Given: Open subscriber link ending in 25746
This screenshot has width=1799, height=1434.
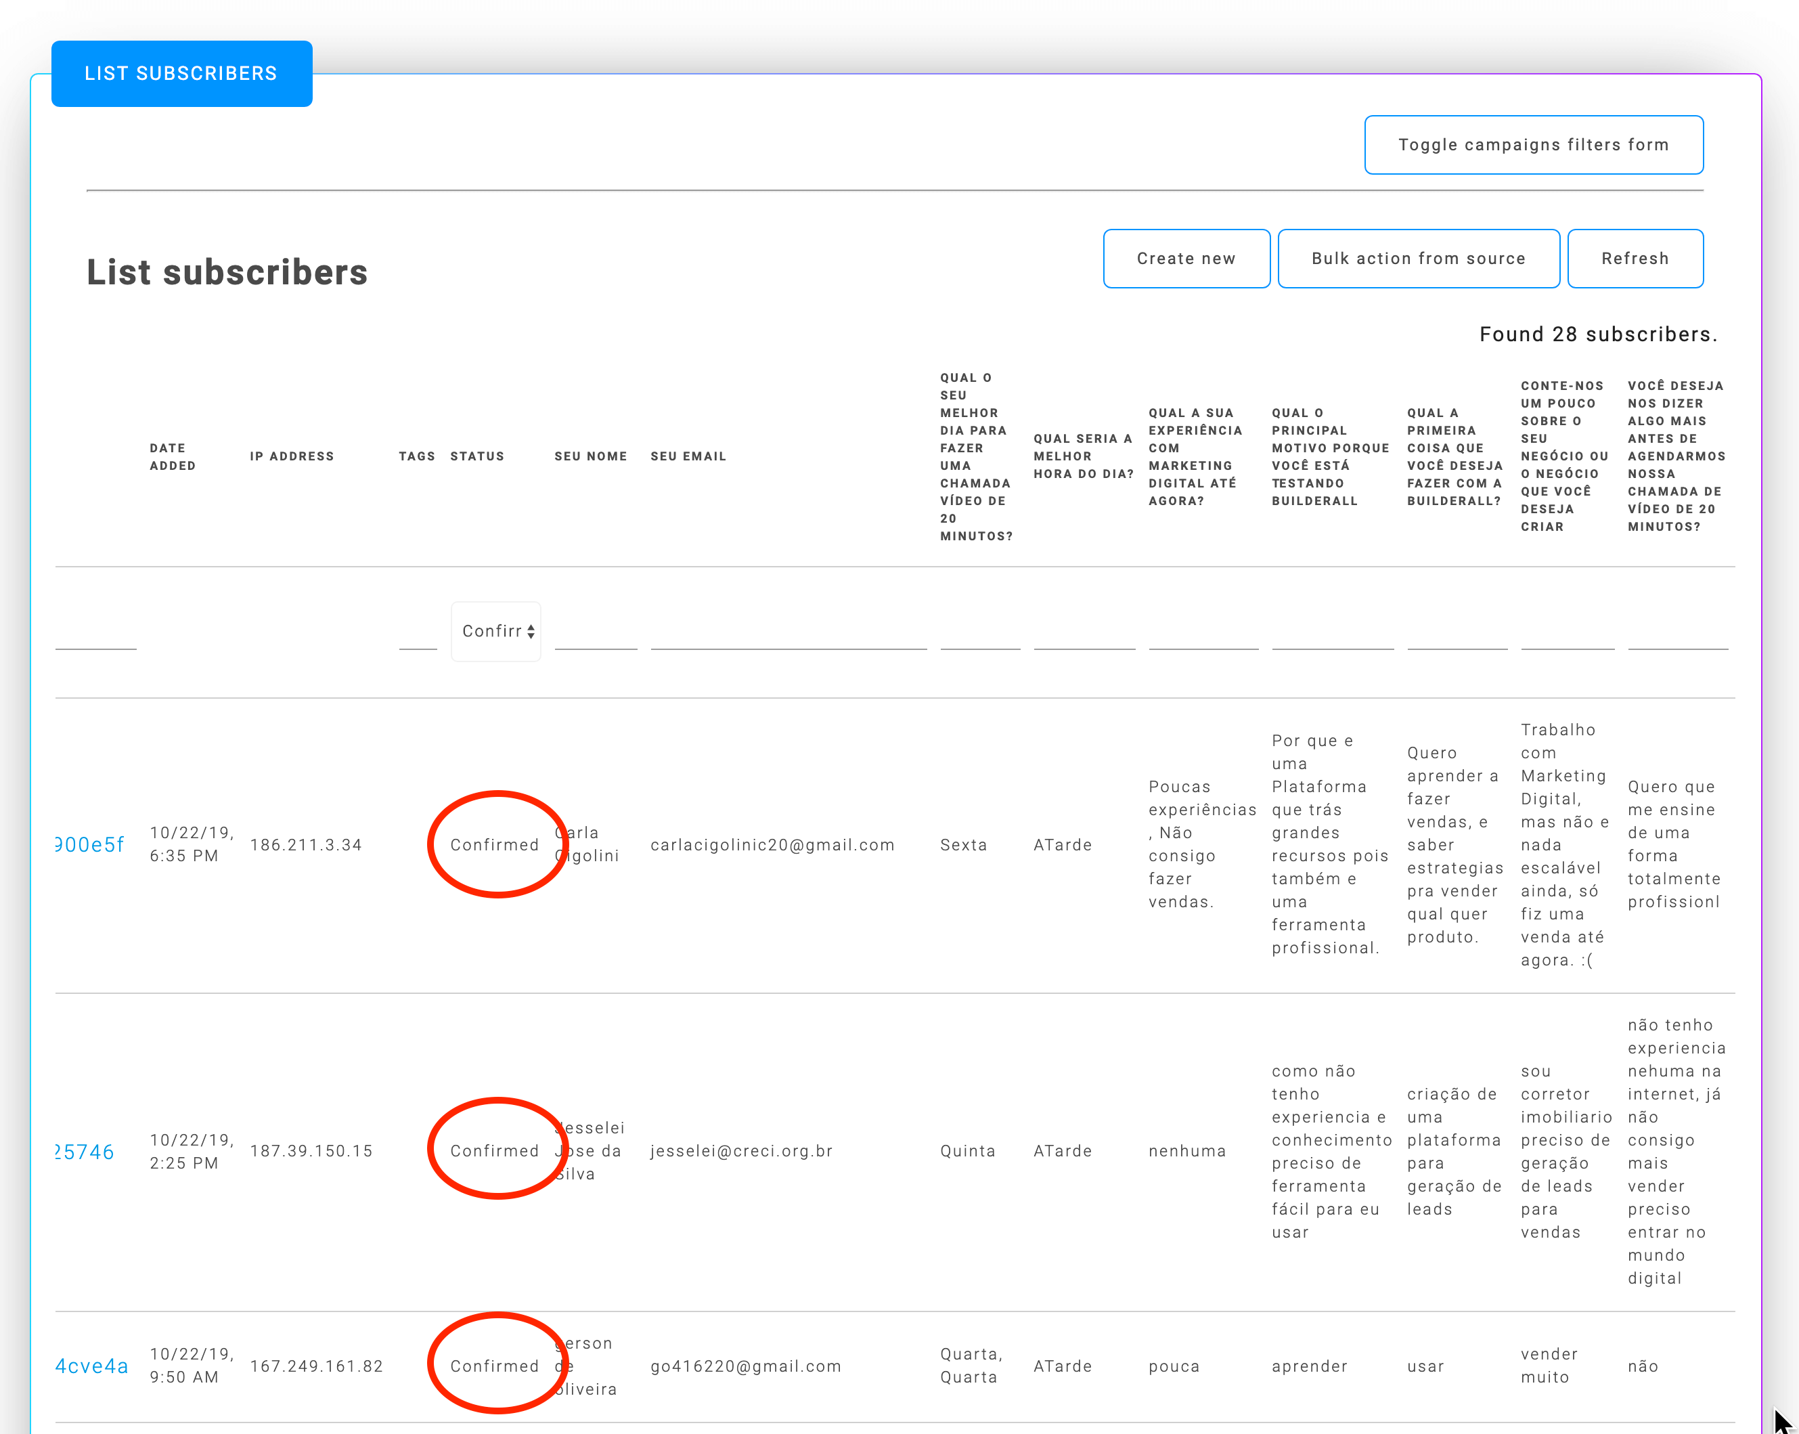Looking at the screenshot, I should (x=85, y=1152).
